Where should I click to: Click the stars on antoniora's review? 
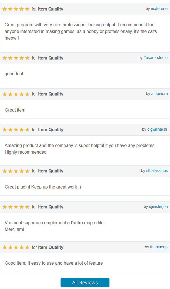click(x=16, y=94)
